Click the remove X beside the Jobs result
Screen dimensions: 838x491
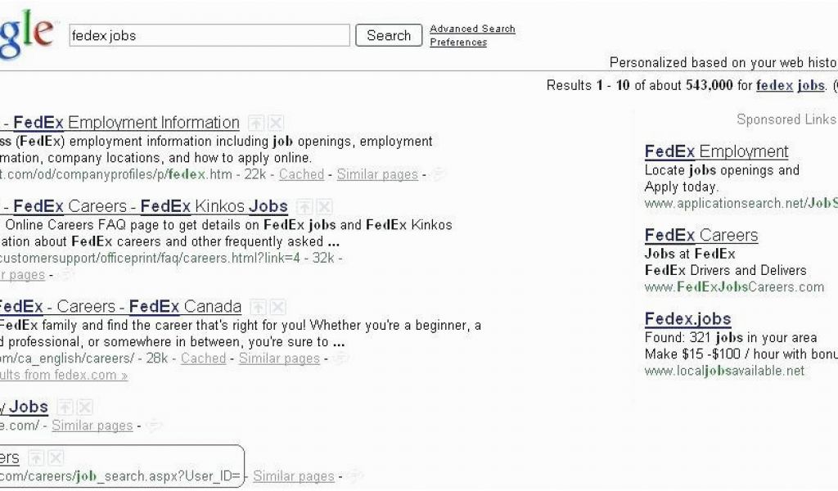click(84, 408)
